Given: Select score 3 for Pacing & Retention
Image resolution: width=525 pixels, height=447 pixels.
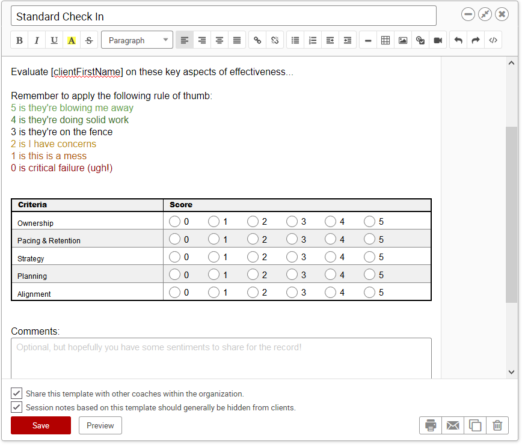Looking at the screenshot, I should [x=292, y=239].
